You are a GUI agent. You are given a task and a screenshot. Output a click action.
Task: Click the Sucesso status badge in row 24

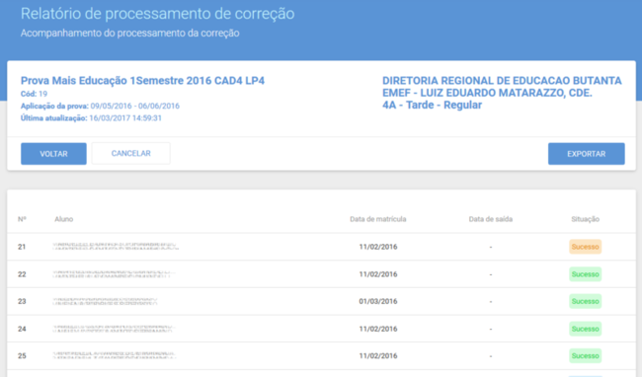(x=585, y=329)
